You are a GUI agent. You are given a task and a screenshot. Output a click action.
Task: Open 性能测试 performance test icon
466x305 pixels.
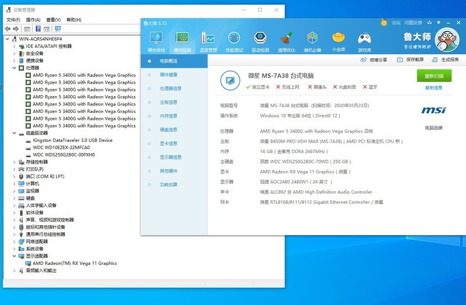point(234,41)
